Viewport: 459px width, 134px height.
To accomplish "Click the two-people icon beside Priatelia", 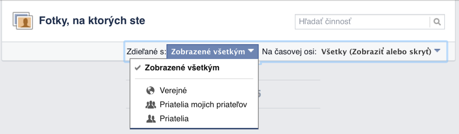I will (150, 119).
